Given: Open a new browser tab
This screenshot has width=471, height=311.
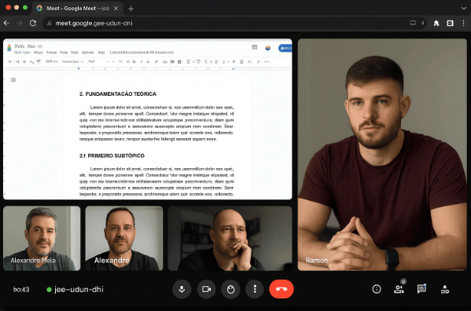Looking at the screenshot, I should click(x=131, y=9).
